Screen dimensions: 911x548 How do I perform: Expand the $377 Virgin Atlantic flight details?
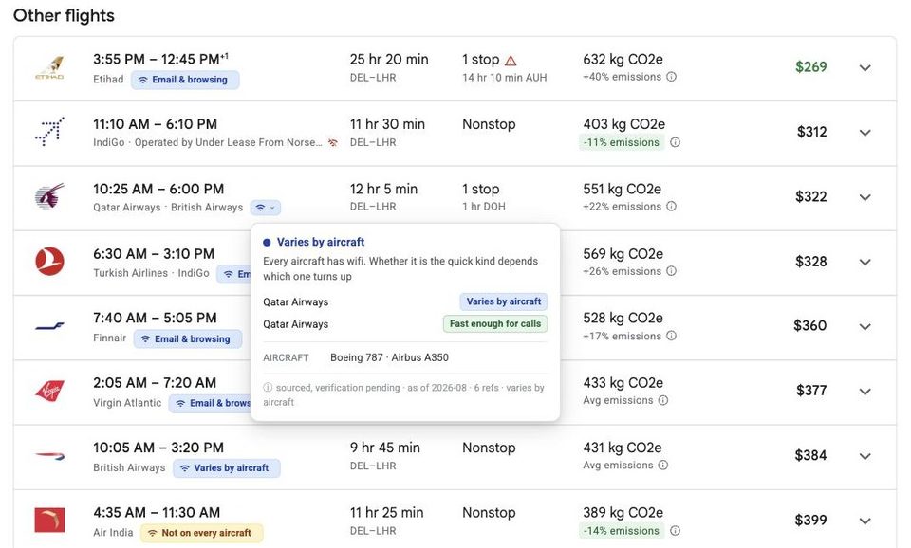[x=865, y=392]
